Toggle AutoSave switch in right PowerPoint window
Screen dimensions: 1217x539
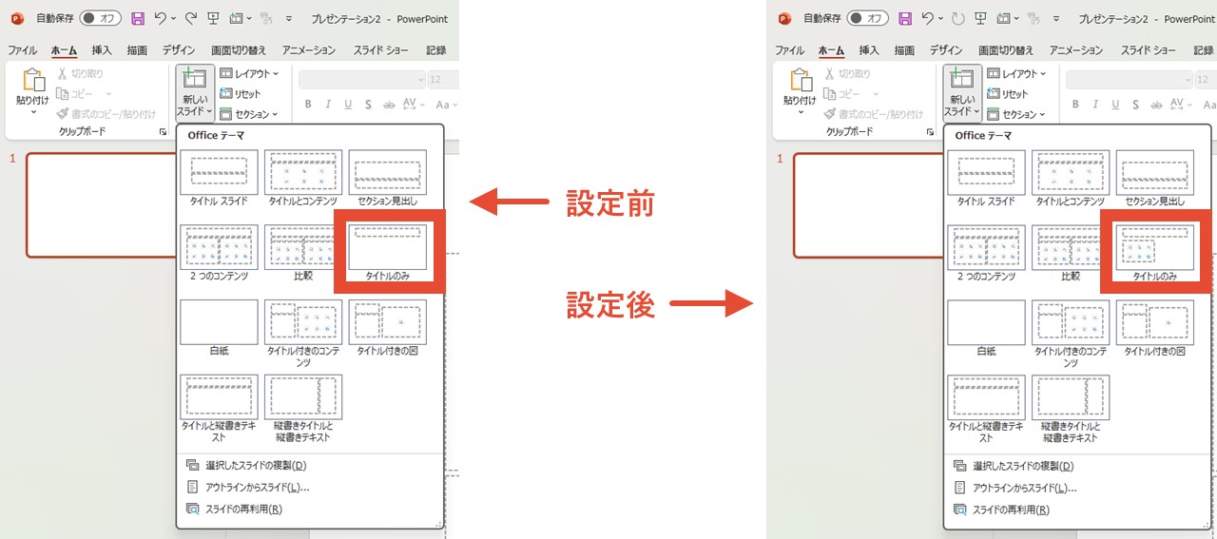pyautogui.click(x=868, y=18)
